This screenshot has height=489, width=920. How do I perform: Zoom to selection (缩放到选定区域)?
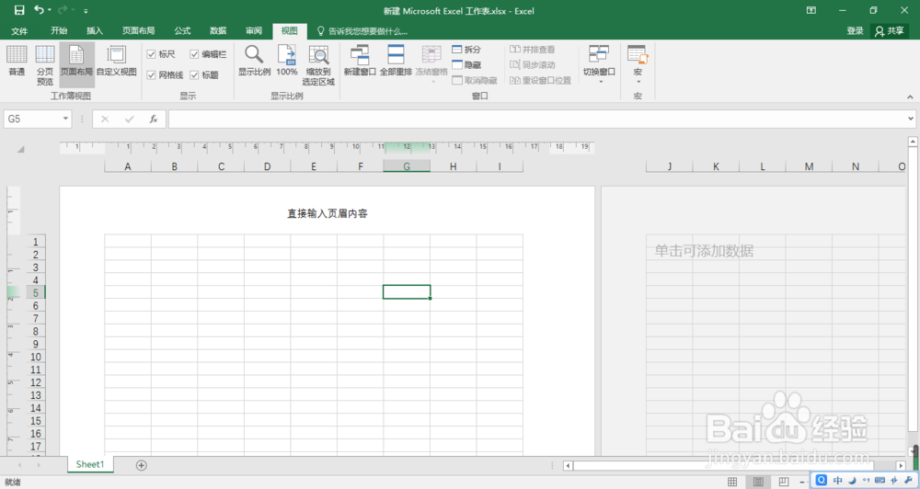coord(318,64)
